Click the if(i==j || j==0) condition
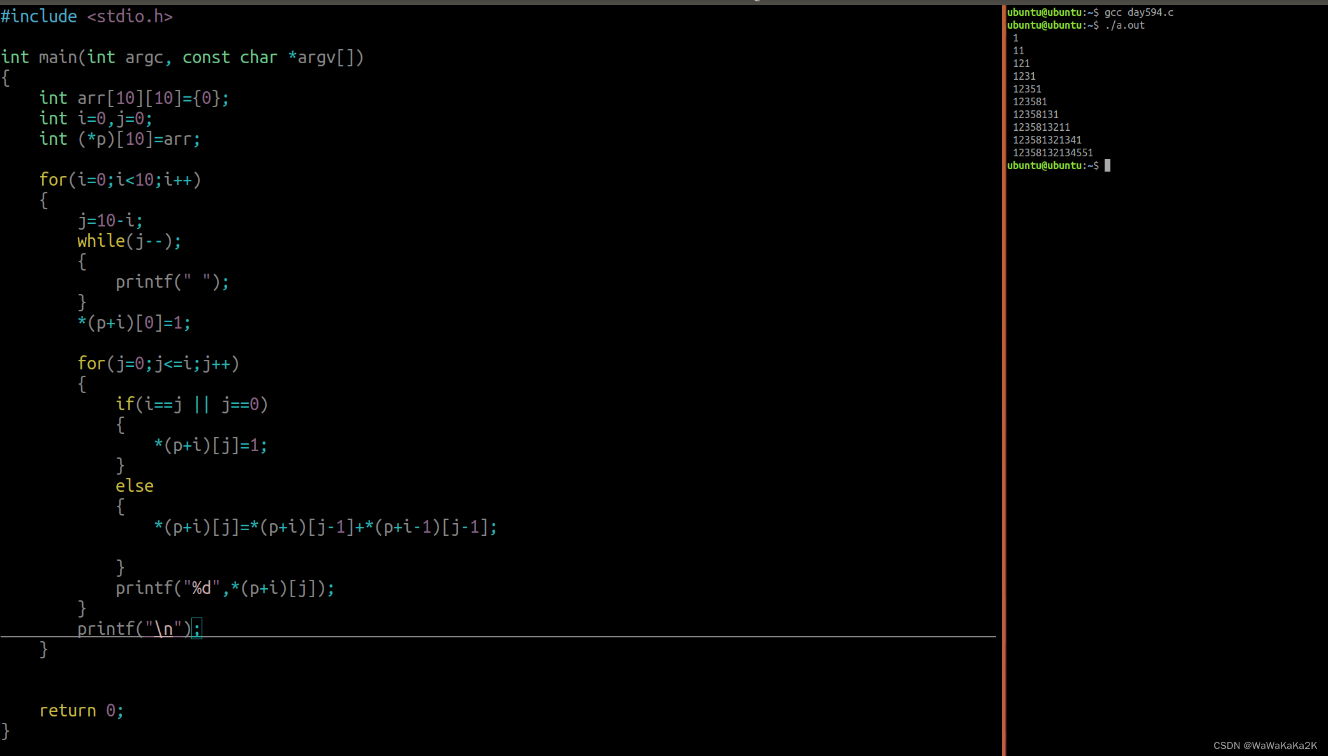Screen dimensions: 1328x756 coord(191,404)
